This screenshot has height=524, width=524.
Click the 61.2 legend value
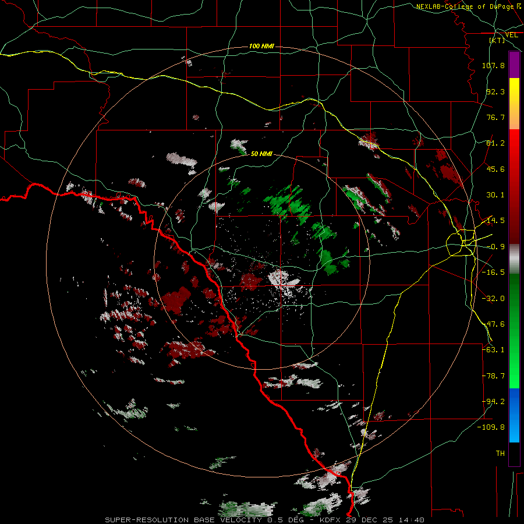tap(495, 143)
